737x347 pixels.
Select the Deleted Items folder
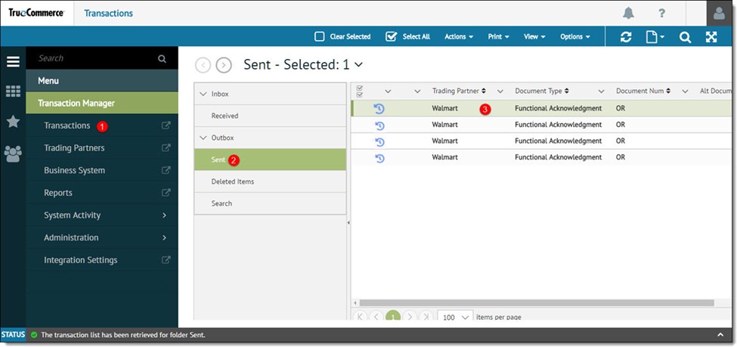tap(233, 181)
